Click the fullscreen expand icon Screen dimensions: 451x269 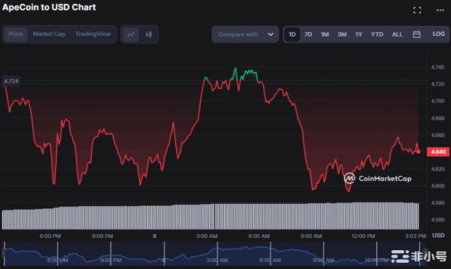[x=417, y=10]
